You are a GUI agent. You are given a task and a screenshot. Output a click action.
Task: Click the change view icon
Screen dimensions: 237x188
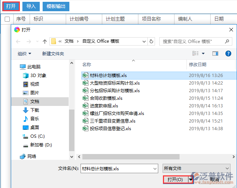(195, 54)
